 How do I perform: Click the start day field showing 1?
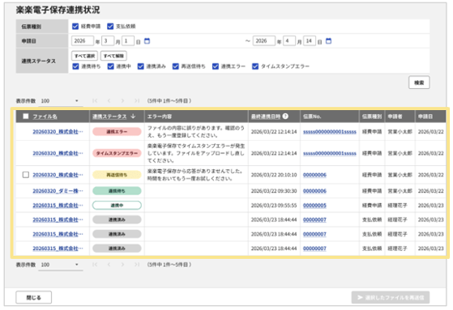coord(128,41)
